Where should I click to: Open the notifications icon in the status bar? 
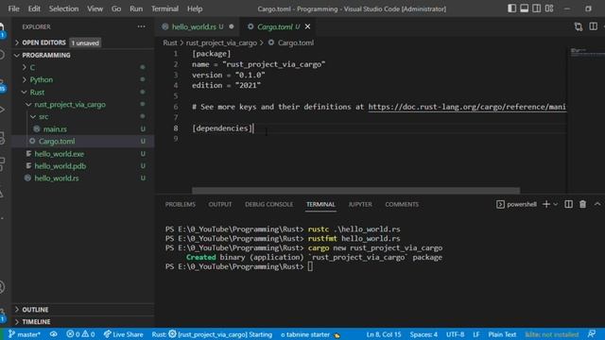(592, 334)
